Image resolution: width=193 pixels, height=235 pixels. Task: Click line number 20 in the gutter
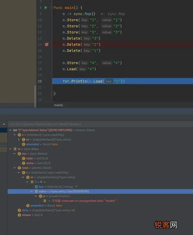coord(40,81)
